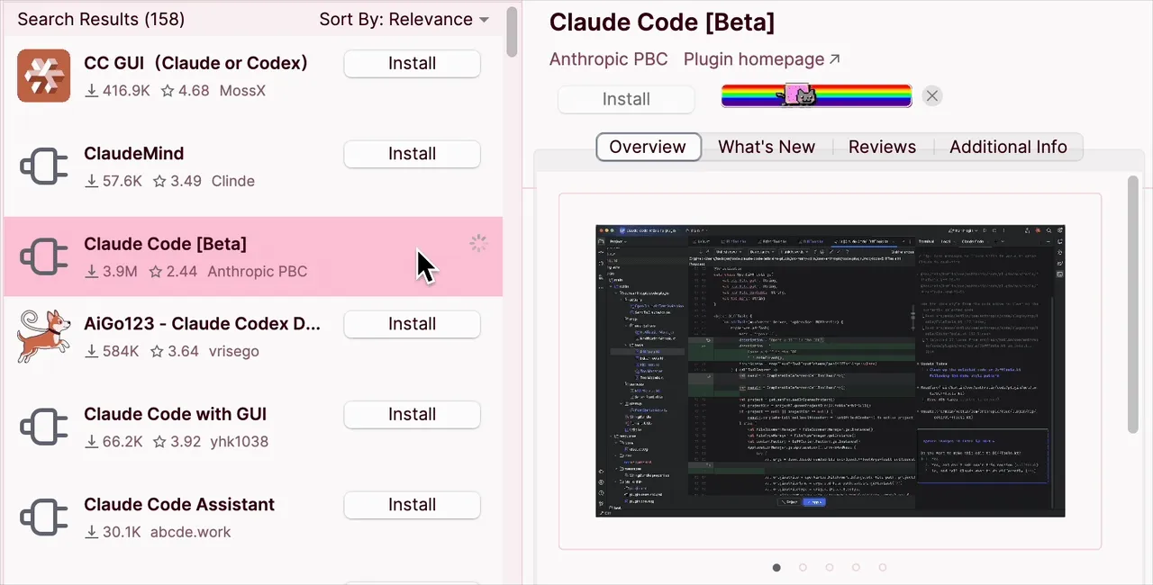Switch to the Additional Info tab

[1008, 147]
